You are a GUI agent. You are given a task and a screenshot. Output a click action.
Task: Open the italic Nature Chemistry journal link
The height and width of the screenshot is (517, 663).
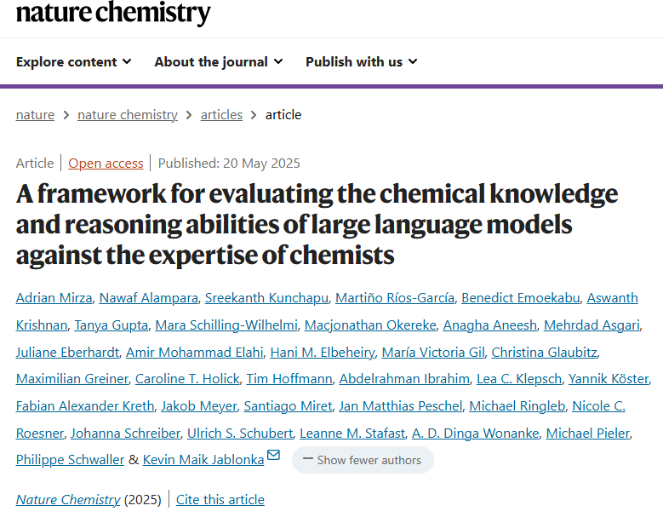point(68,500)
